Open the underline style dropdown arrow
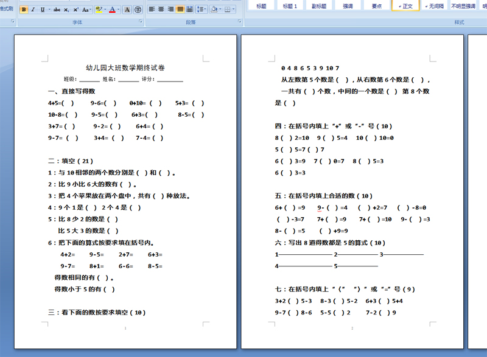Image resolution: width=487 pixels, height=357 pixels. pos(49,10)
